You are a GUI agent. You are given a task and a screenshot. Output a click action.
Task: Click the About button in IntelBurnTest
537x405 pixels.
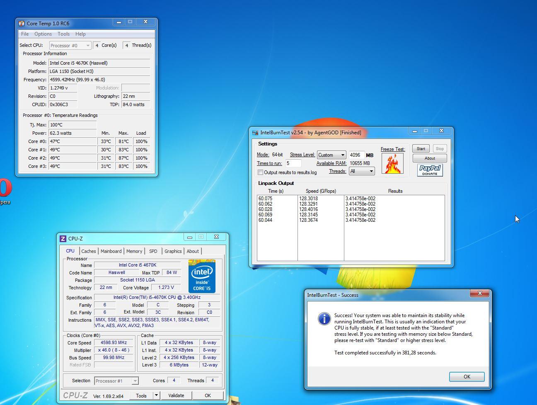pyautogui.click(x=430, y=158)
